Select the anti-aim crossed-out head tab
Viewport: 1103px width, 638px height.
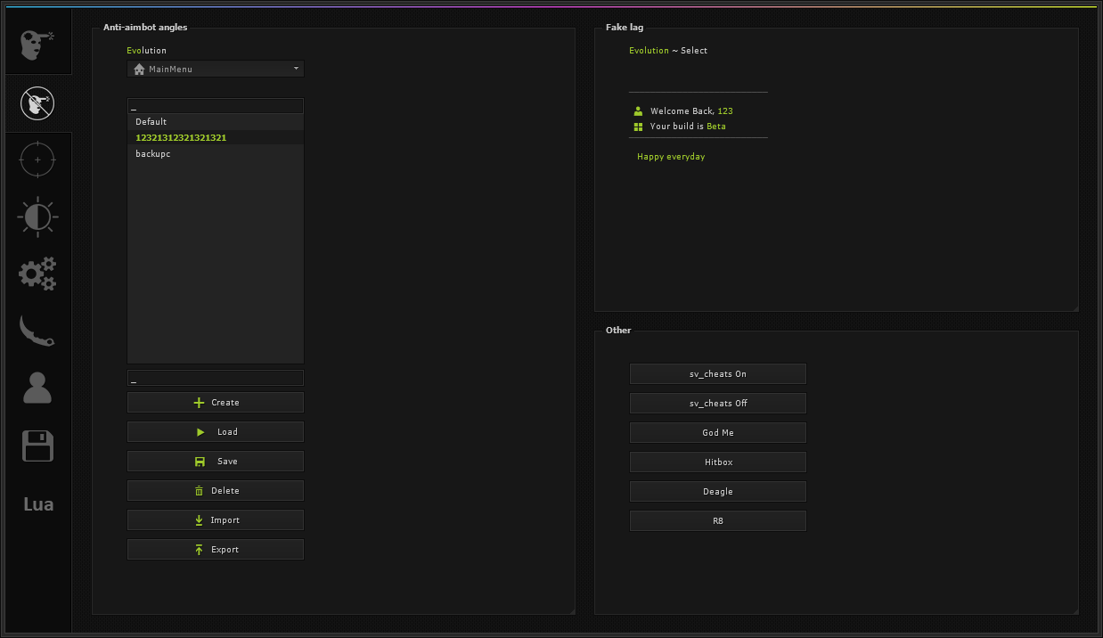(37, 103)
